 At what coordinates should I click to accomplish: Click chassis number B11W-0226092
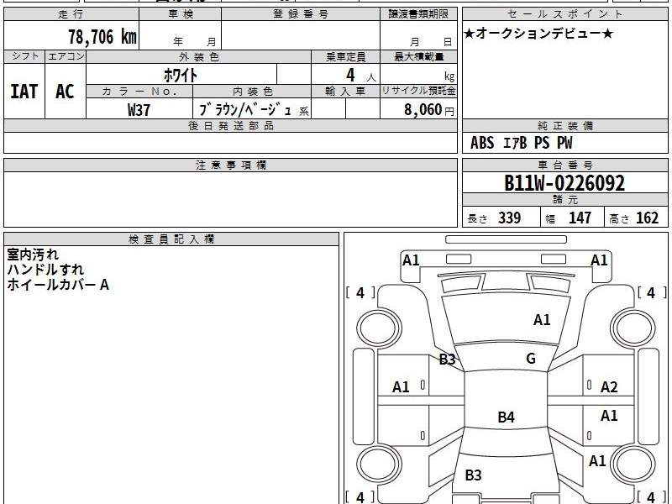(x=564, y=183)
